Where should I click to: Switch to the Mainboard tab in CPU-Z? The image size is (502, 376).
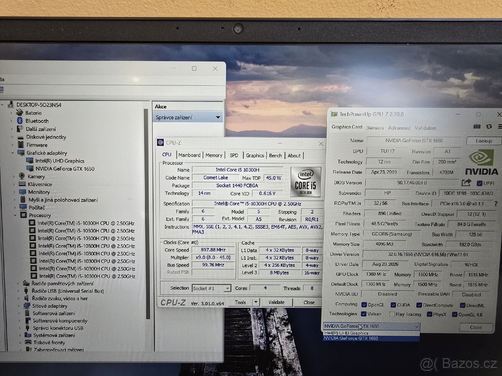[x=190, y=155]
